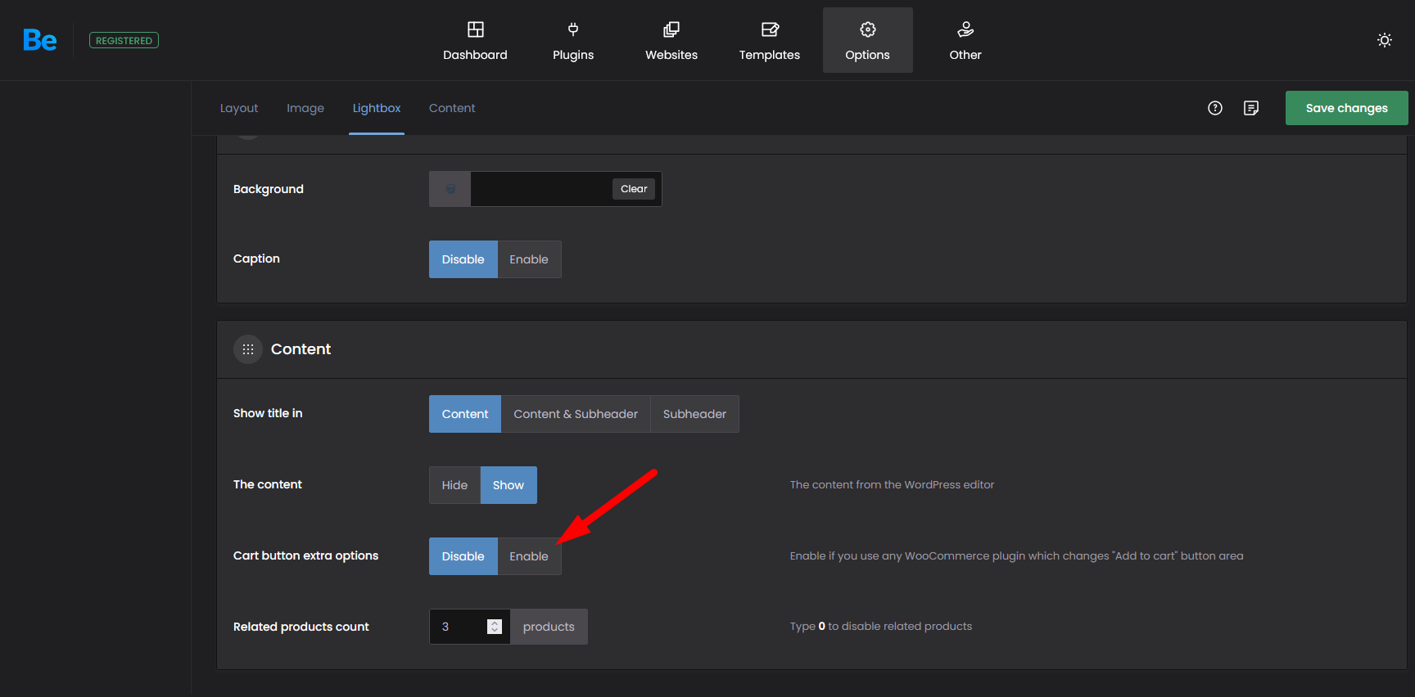
Task: Click the 'products' unit label
Action: [549, 627]
